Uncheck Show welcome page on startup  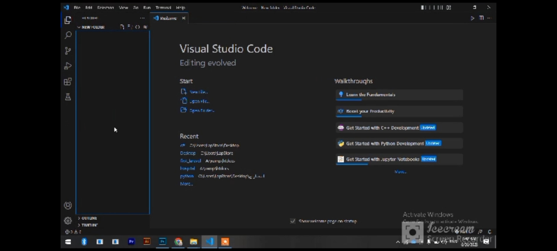pos(293,221)
